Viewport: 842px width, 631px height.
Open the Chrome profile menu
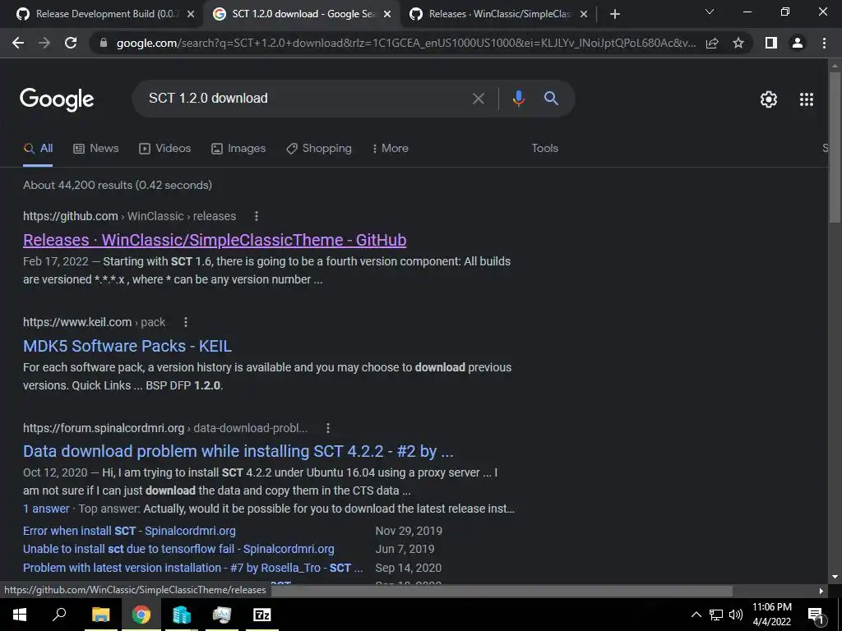tap(798, 43)
